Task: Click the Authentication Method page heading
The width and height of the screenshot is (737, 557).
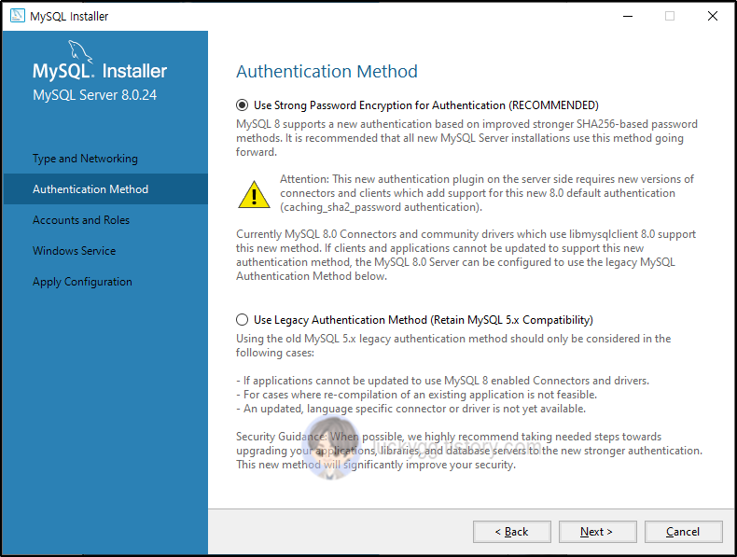Action: click(x=327, y=72)
